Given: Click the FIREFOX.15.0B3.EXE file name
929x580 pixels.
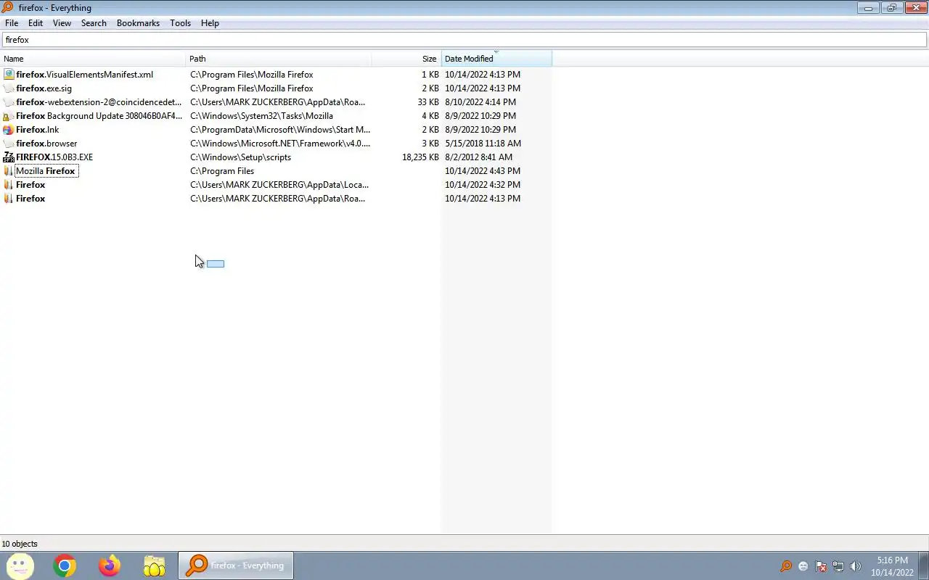Looking at the screenshot, I should click(x=54, y=157).
